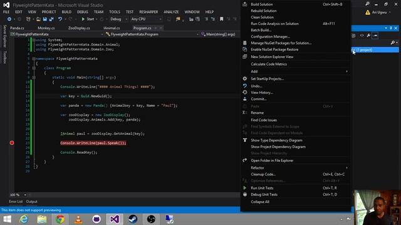Open Chrome from the Windows taskbar
The width and height of the screenshot is (401, 225).
(60, 219)
